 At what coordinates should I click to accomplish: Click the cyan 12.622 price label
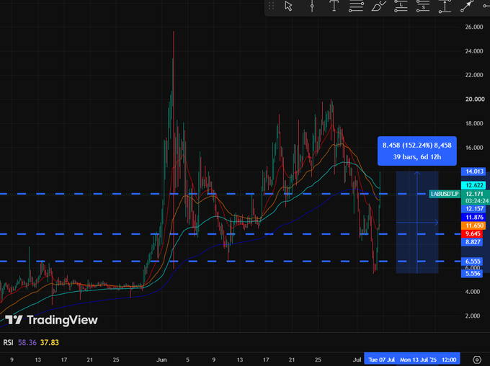pos(474,185)
